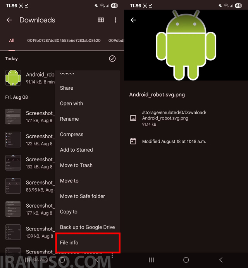Open recent apps on the right phone

tap(151, 260)
